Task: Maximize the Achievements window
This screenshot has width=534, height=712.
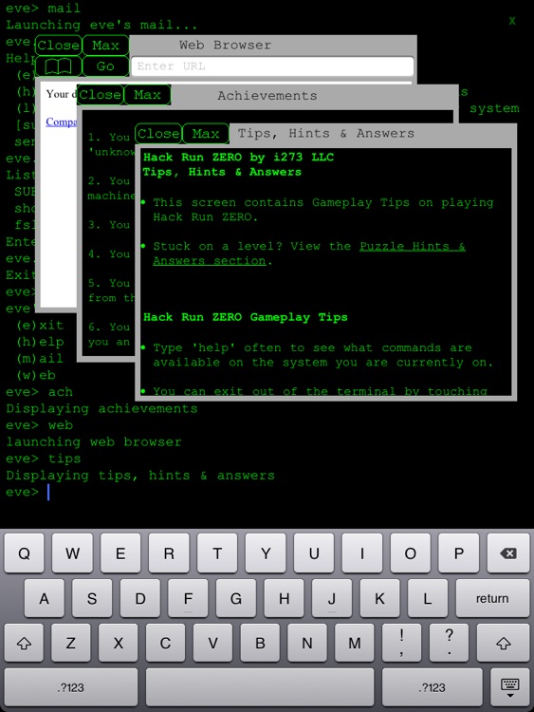Action: click(147, 95)
